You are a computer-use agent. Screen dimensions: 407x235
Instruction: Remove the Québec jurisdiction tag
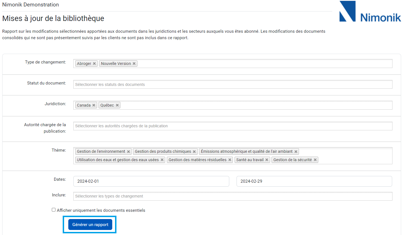coord(117,105)
